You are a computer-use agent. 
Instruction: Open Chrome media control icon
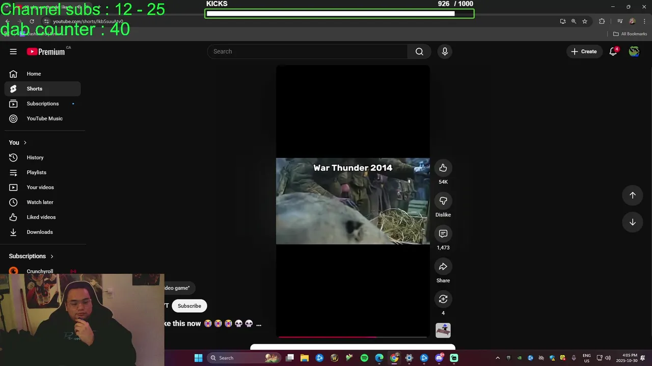[620, 21]
